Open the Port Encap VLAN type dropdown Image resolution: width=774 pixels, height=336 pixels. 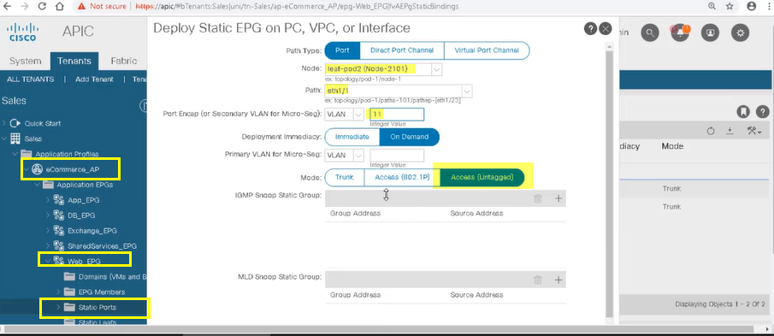pyautogui.click(x=358, y=115)
